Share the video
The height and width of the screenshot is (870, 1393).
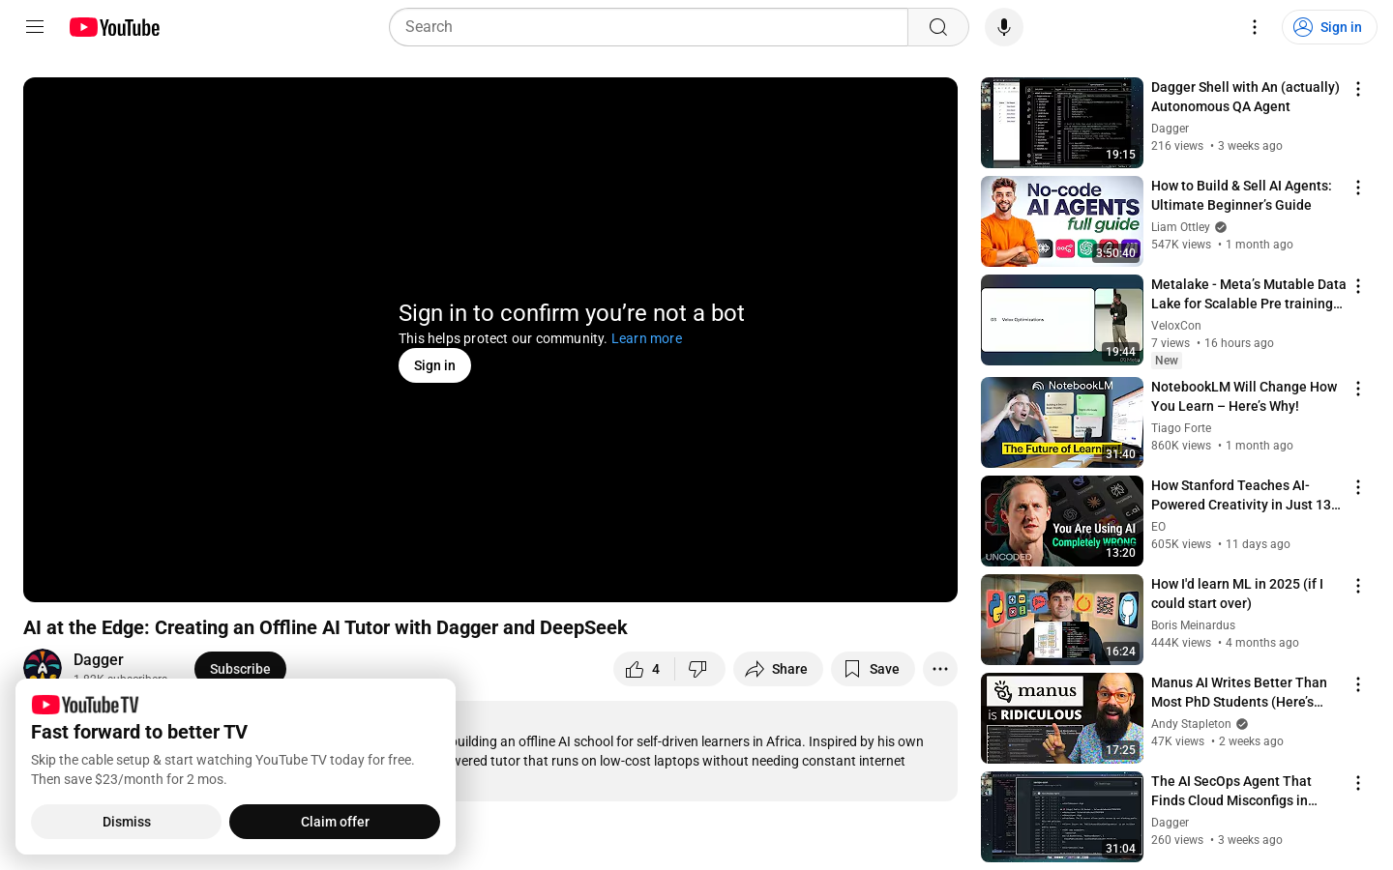click(x=778, y=669)
